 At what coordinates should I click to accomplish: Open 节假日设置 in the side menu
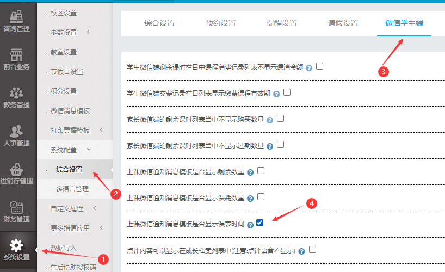click(67, 72)
